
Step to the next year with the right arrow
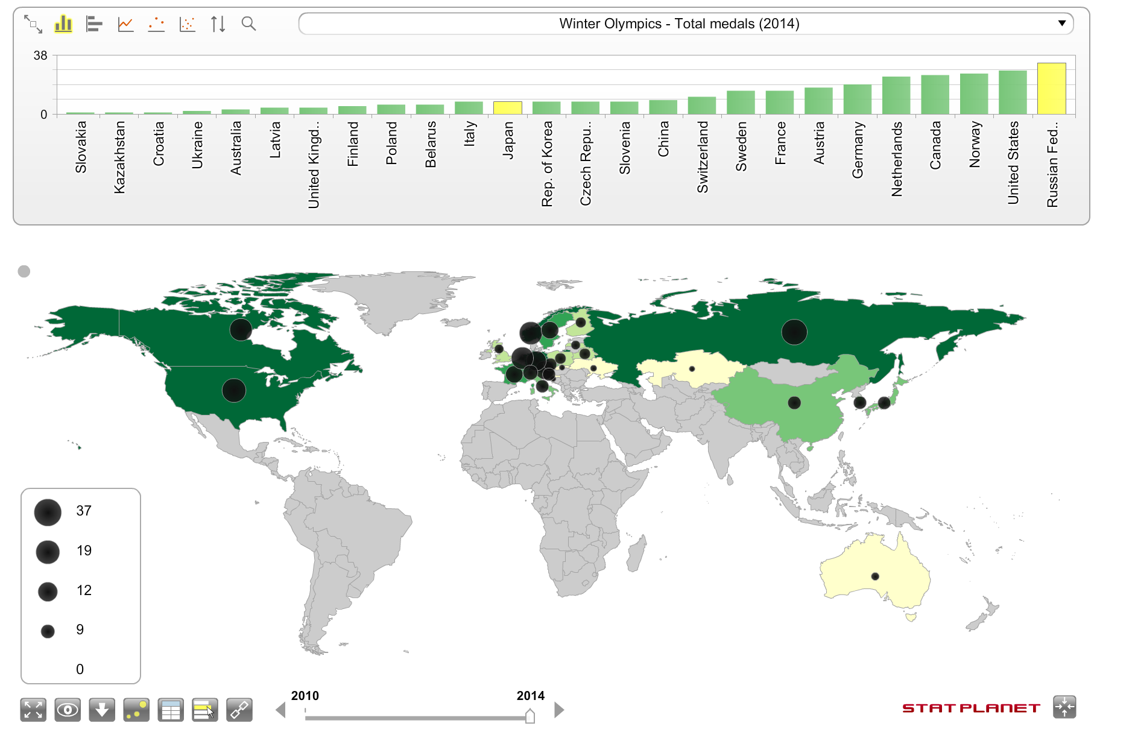click(x=559, y=710)
